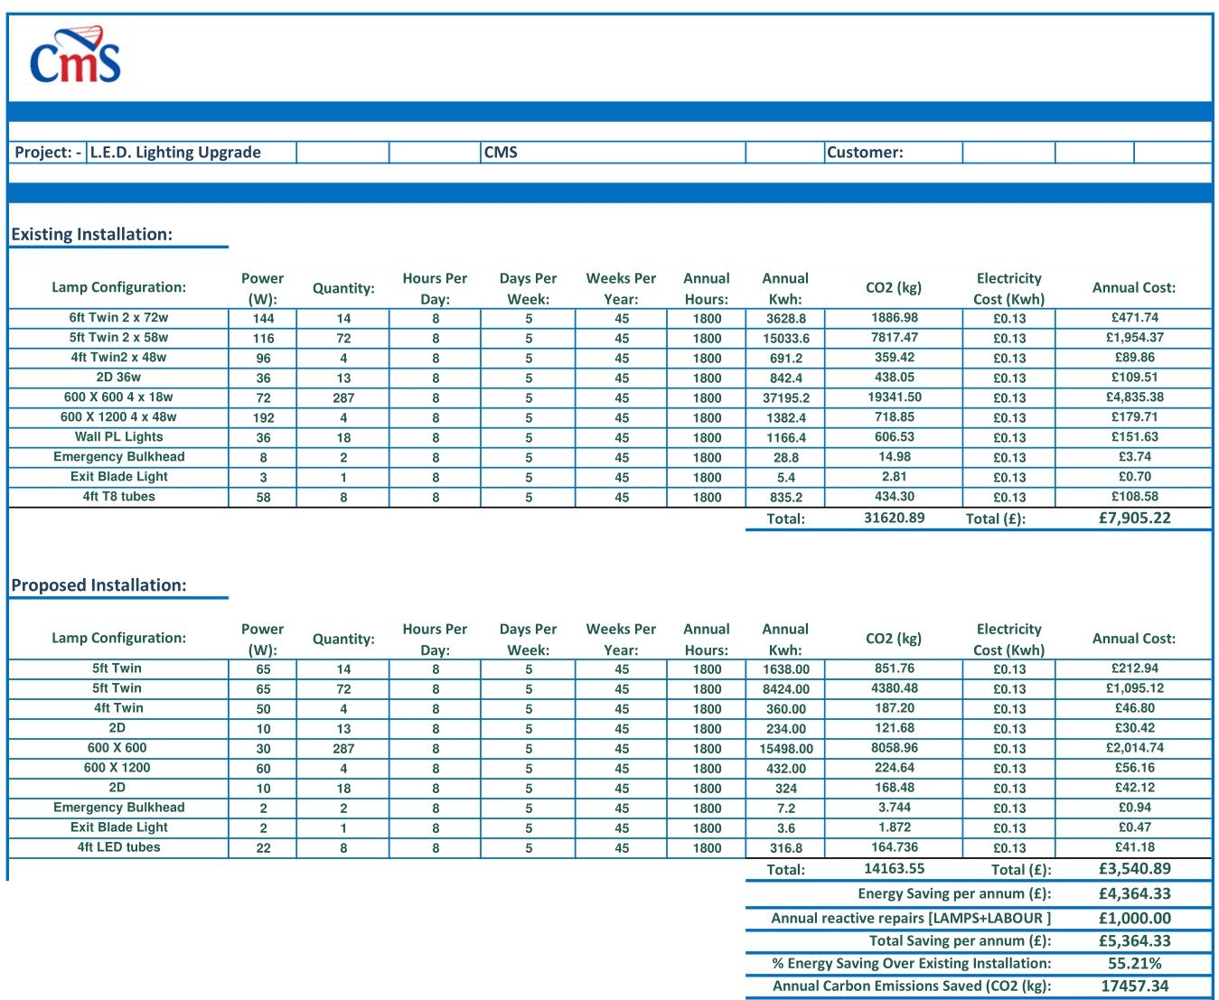
Task: Select the CO2 value 7817.47
Action: [x=895, y=338]
